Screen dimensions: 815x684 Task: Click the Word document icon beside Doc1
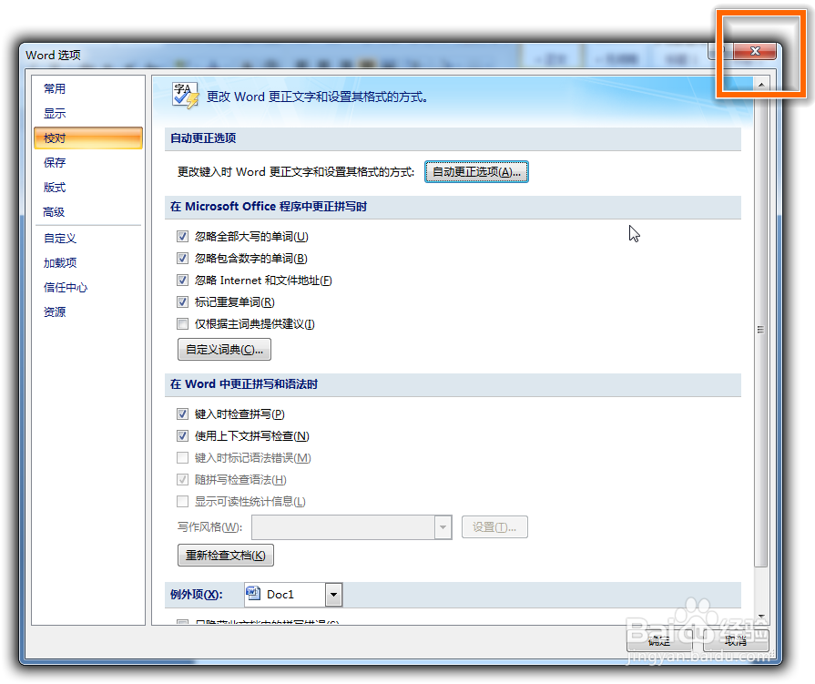tap(253, 594)
